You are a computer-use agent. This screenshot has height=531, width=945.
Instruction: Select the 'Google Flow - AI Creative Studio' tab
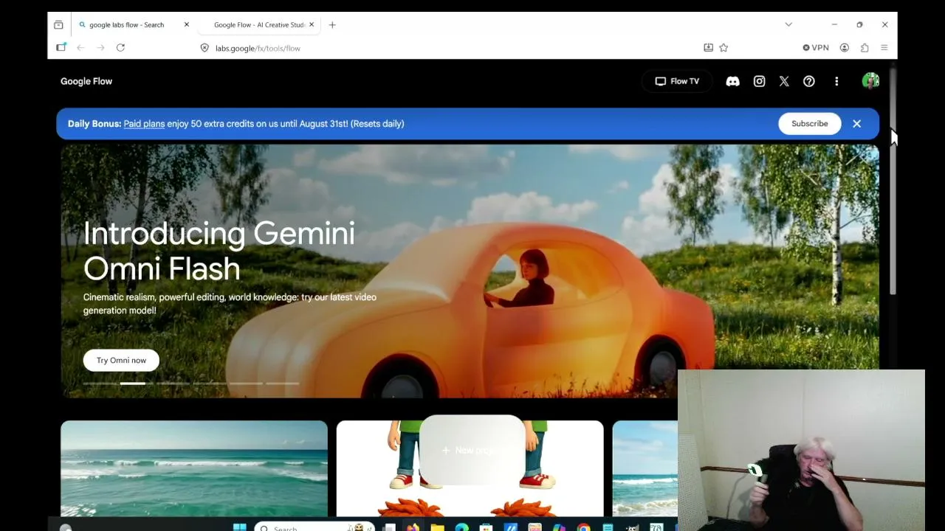pyautogui.click(x=259, y=24)
